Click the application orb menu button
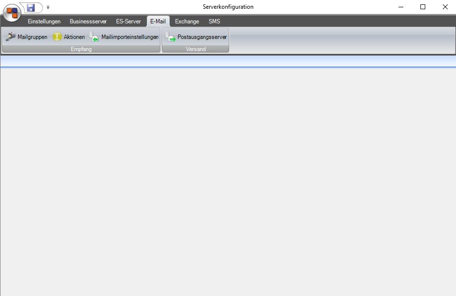Viewport: 456px width, 296px height. (x=12, y=13)
